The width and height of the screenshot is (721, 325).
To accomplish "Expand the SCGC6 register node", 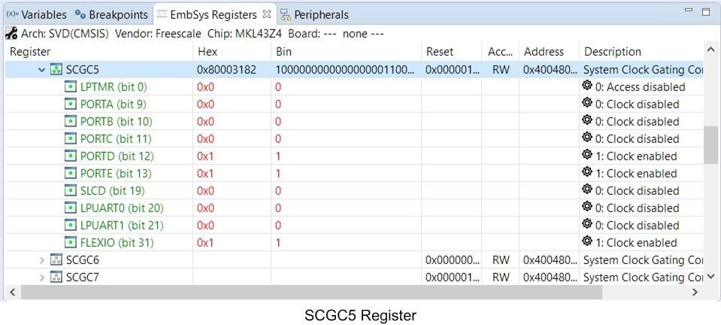I will [41, 260].
